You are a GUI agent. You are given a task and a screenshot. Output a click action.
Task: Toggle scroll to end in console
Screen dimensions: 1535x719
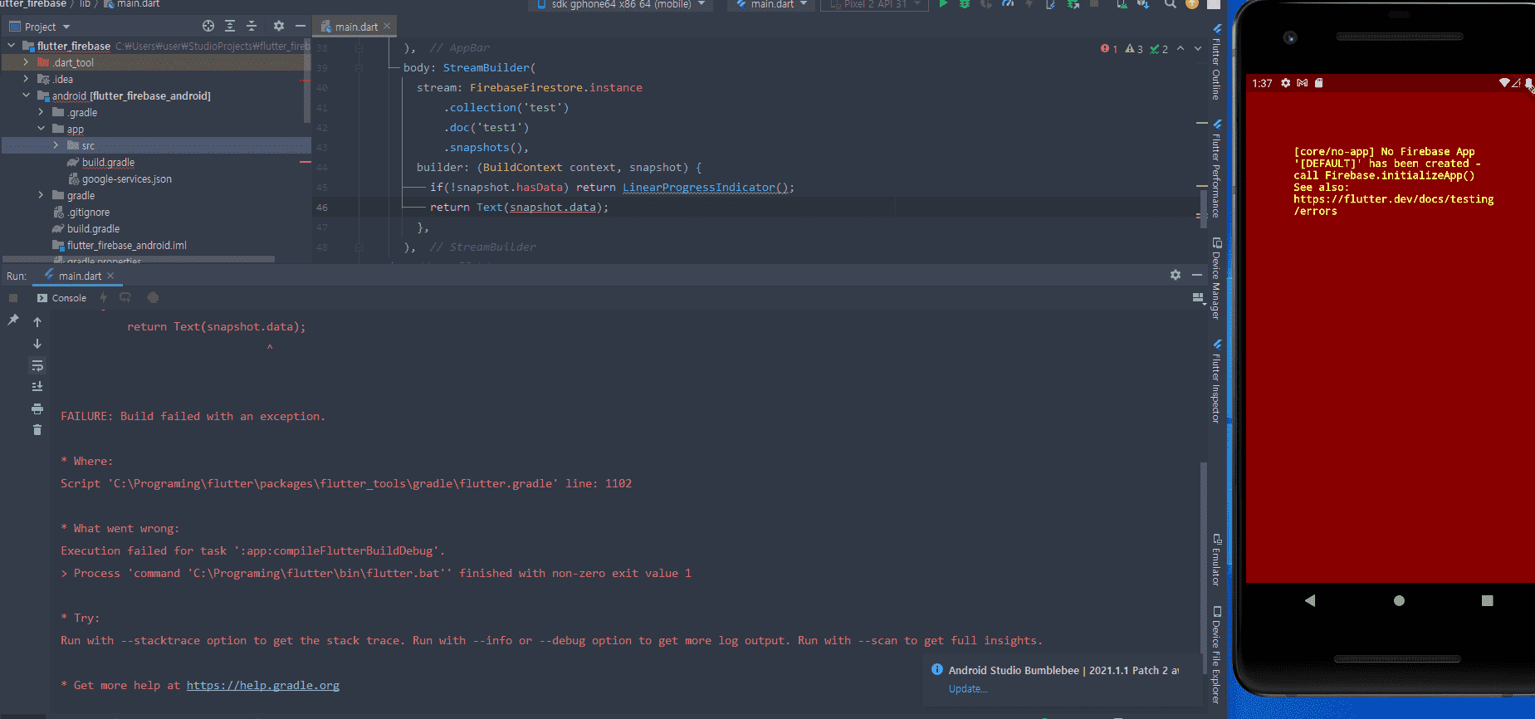pos(37,387)
